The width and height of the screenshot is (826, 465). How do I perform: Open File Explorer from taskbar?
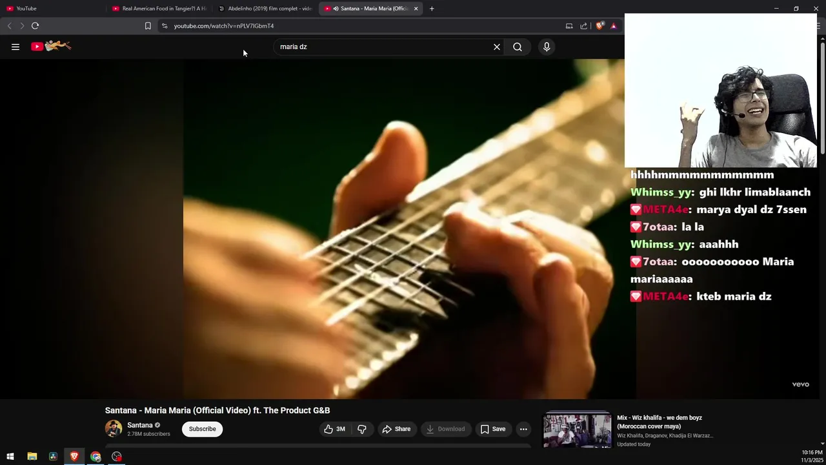[32, 457]
